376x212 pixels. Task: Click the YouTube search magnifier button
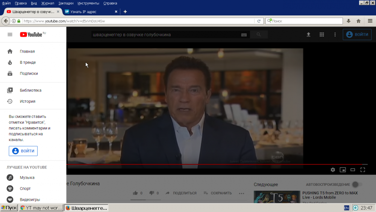[x=259, y=35]
